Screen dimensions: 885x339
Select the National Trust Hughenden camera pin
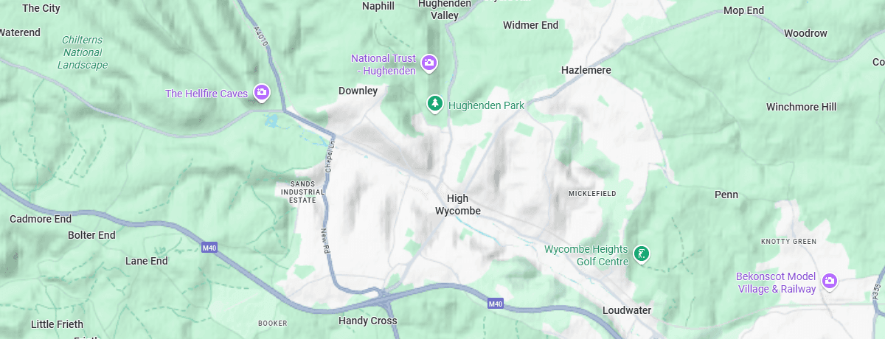[429, 63]
